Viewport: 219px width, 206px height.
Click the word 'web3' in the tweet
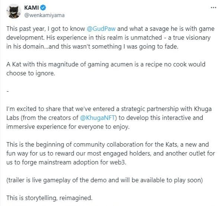click(117, 162)
